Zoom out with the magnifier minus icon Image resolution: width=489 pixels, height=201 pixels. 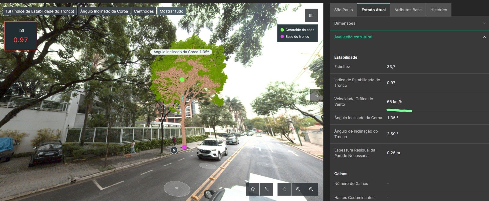(x=311, y=189)
